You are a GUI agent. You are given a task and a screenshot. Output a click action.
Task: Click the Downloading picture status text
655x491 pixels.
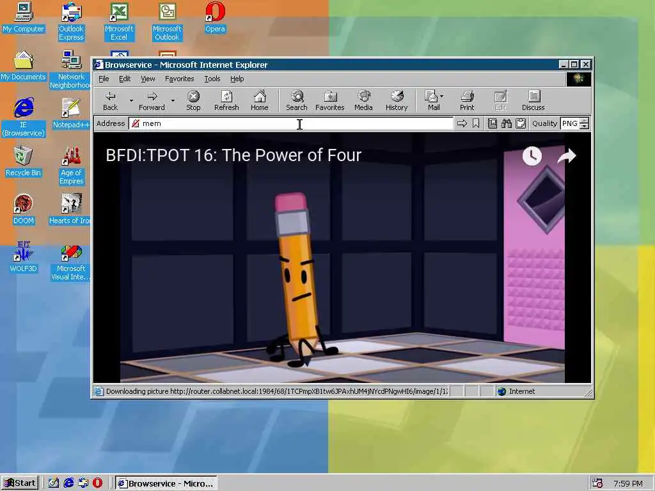[276, 391]
